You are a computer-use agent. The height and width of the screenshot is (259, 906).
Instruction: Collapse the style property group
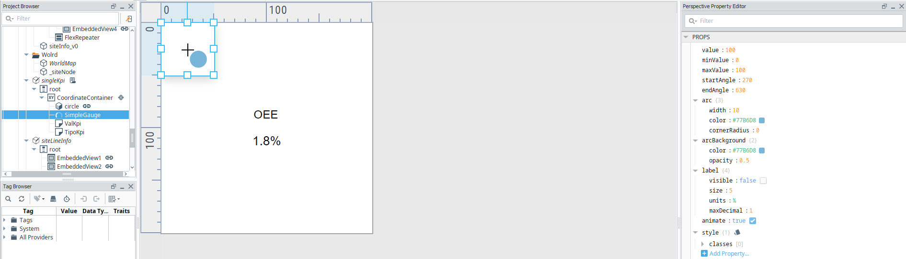tap(695, 233)
